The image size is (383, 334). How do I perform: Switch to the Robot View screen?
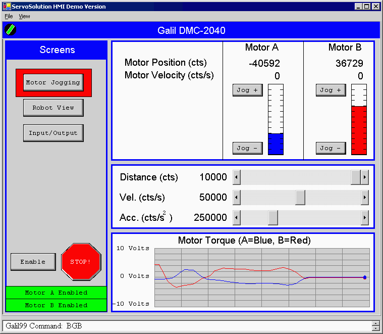pyautogui.click(x=53, y=108)
